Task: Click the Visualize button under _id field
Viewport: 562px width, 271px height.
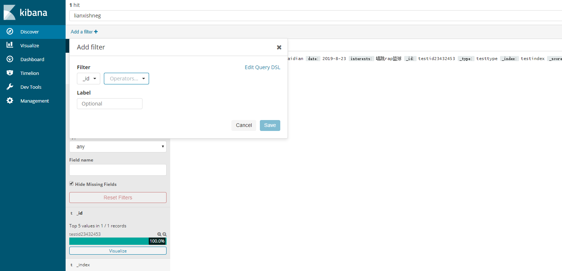Action: 118,251
